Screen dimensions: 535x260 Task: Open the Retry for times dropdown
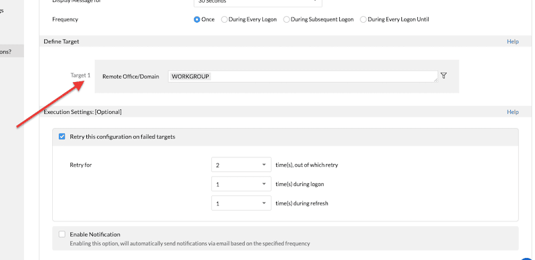241,165
